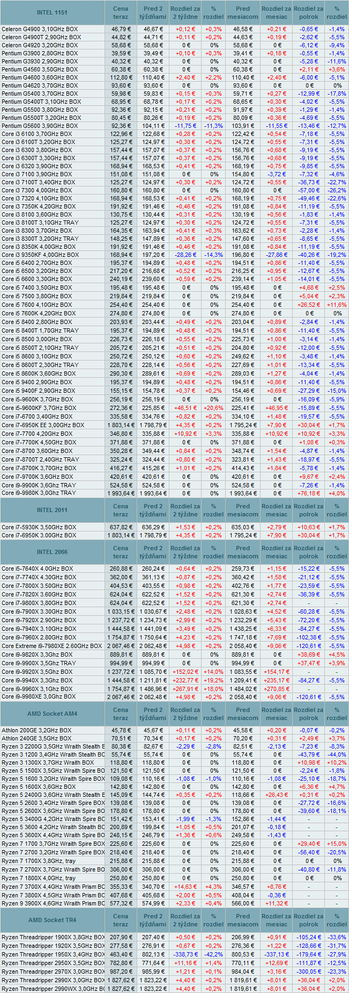
Task: Click the -57,00 € half-year difference for Core i3 7300
Action: pos(309,190)
